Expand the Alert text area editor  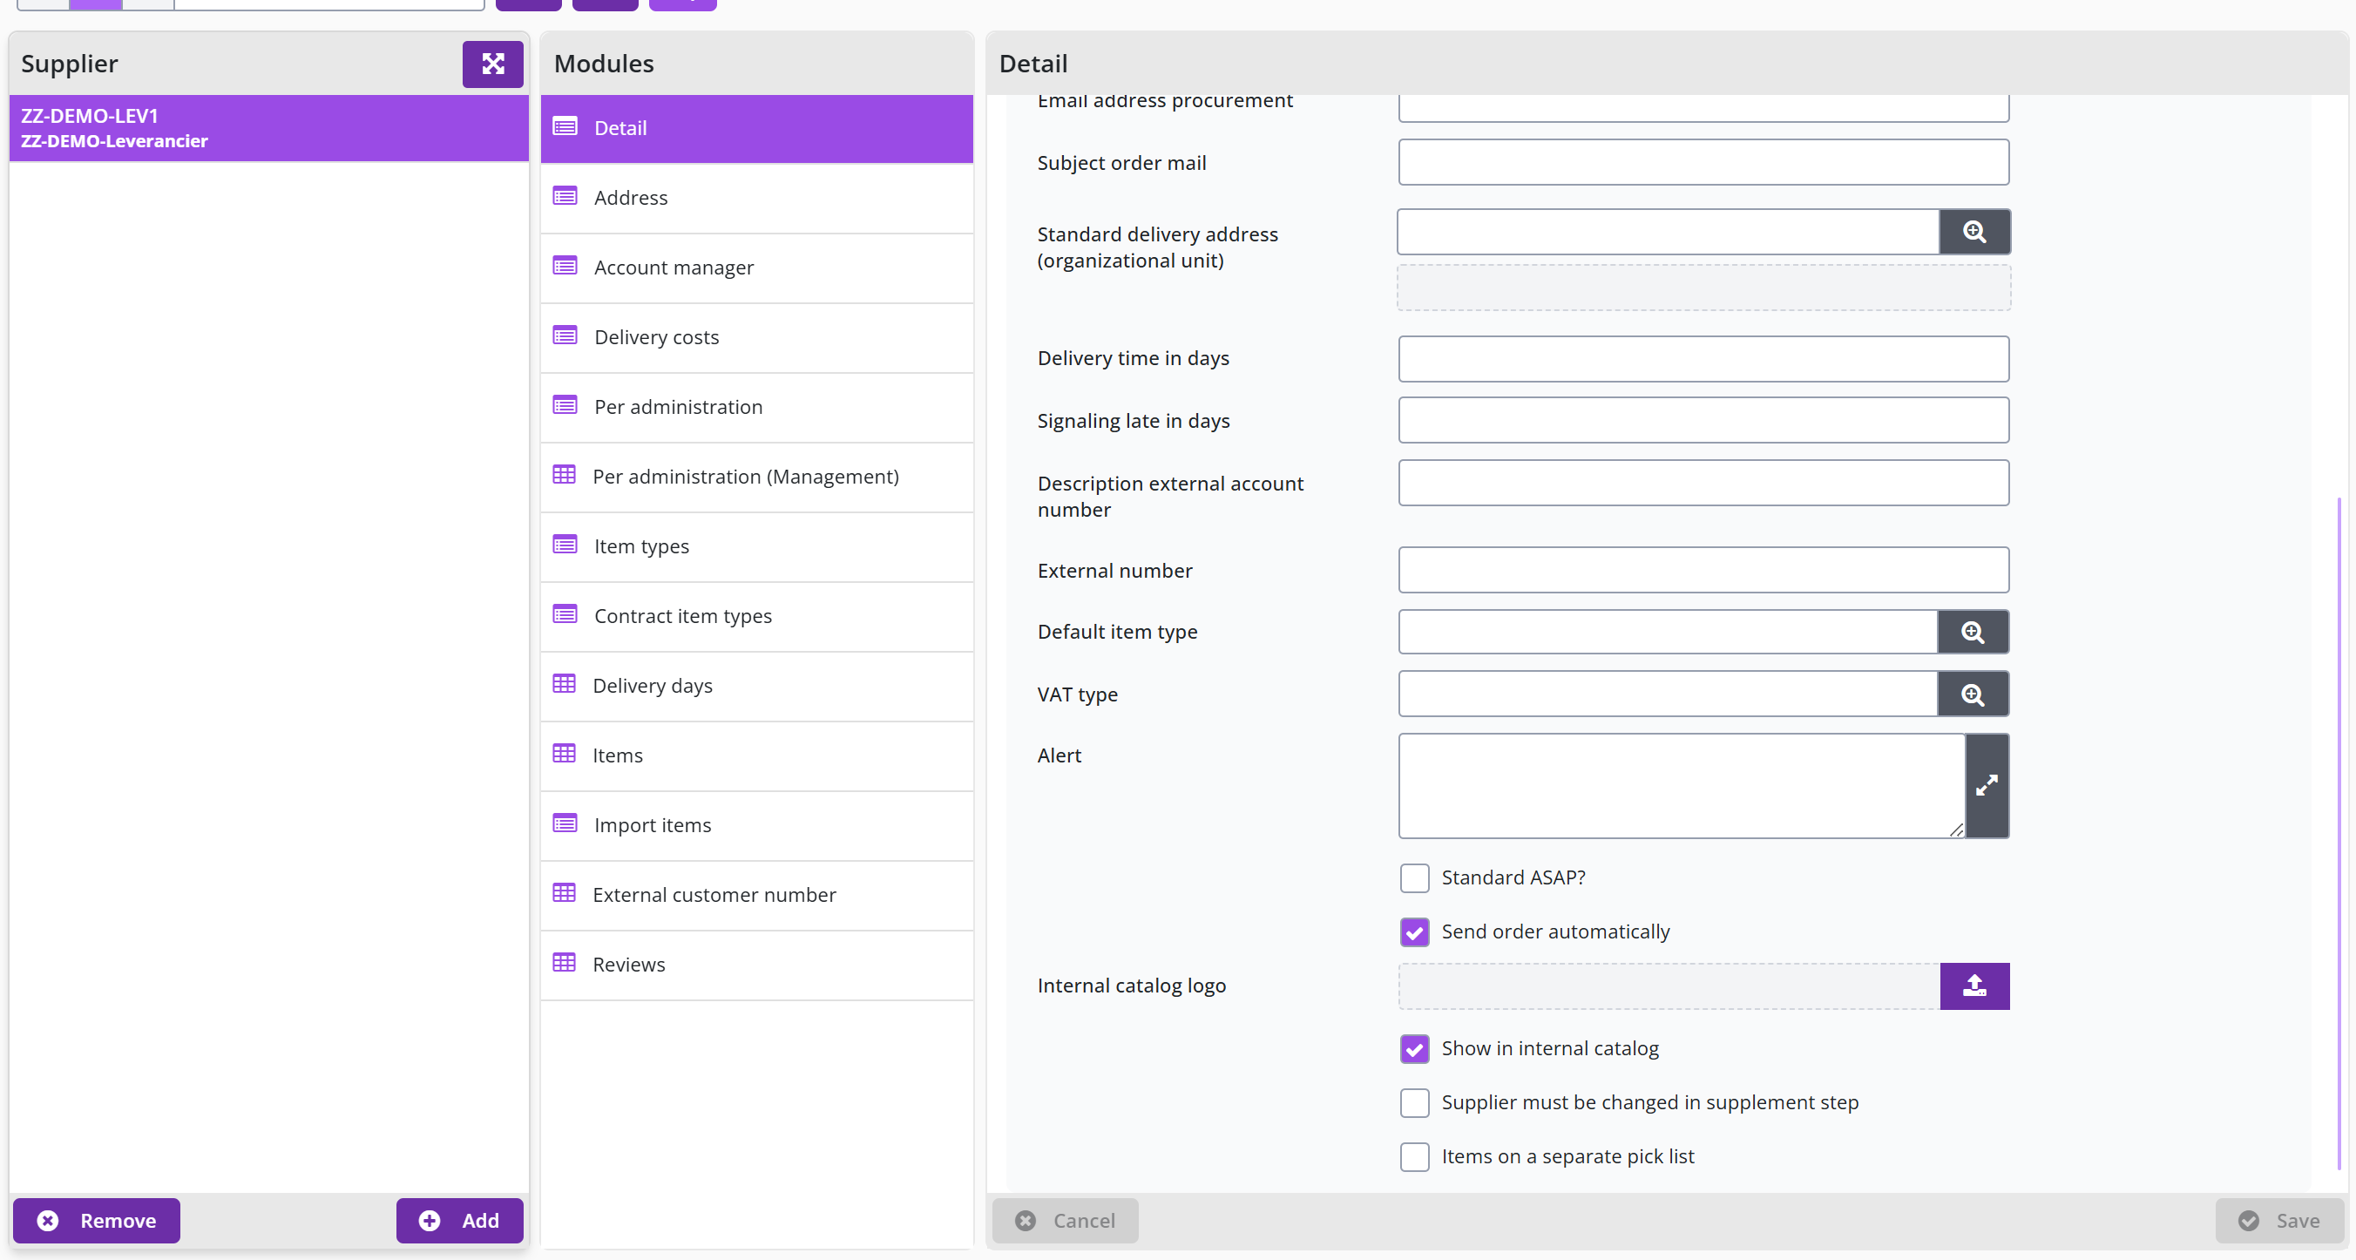pyautogui.click(x=1987, y=785)
